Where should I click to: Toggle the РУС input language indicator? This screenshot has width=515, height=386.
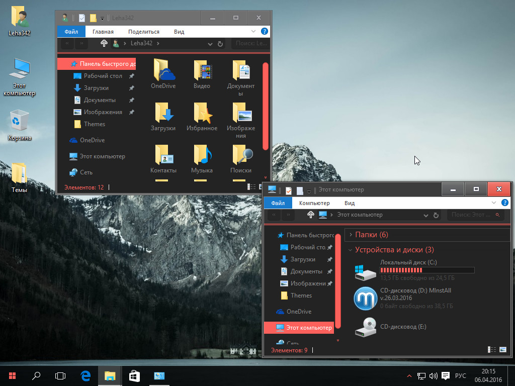(460, 376)
